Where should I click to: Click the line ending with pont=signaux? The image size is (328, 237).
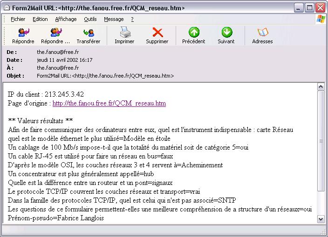point(90,183)
